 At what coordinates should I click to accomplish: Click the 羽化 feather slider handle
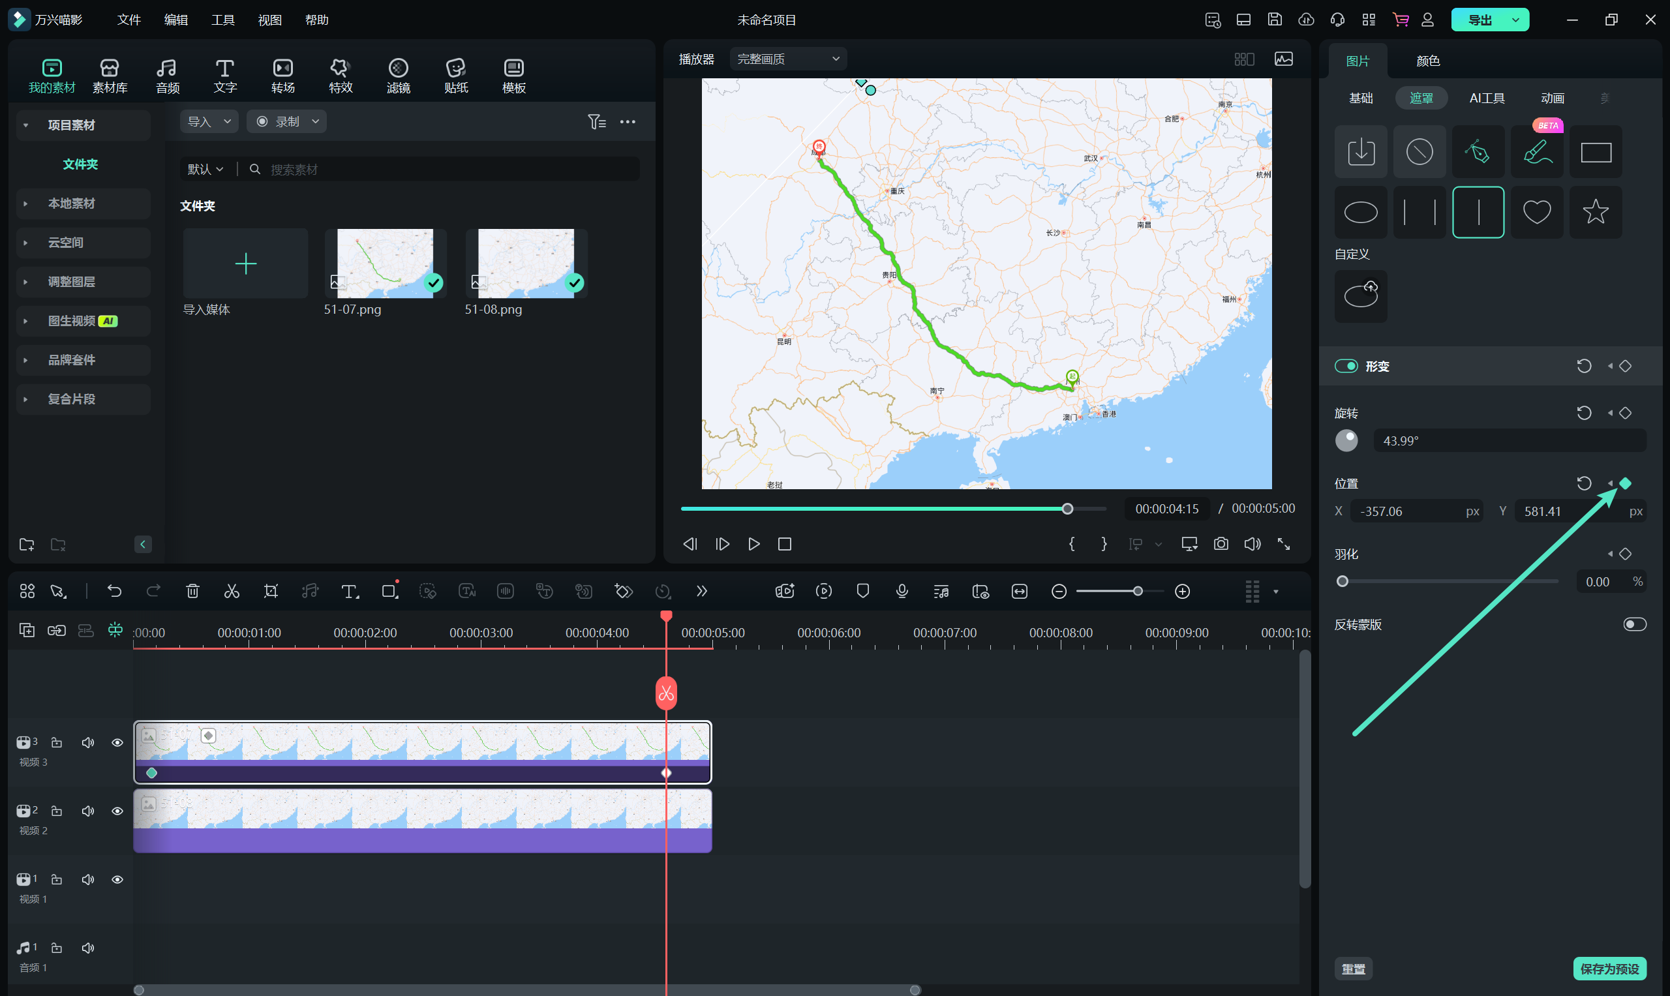(1343, 581)
